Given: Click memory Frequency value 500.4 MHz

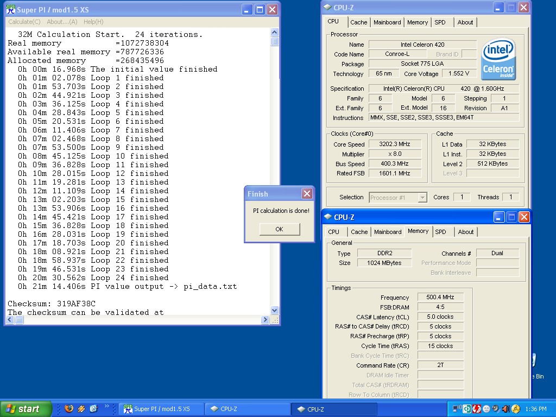Looking at the screenshot, I should (440, 297).
